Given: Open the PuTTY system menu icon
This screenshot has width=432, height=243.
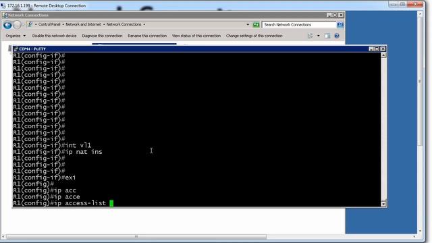Looking at the screenshot, I should [16, 49].
